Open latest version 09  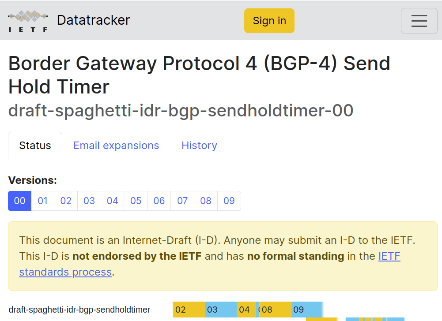(229, 201)
